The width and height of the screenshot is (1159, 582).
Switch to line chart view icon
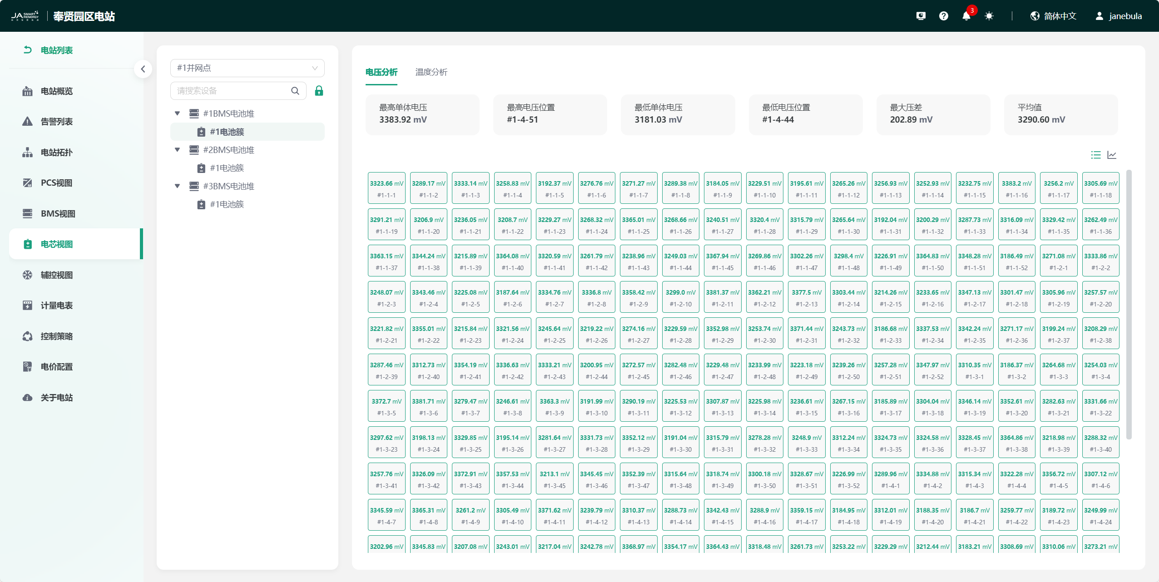pos(1112,155)
